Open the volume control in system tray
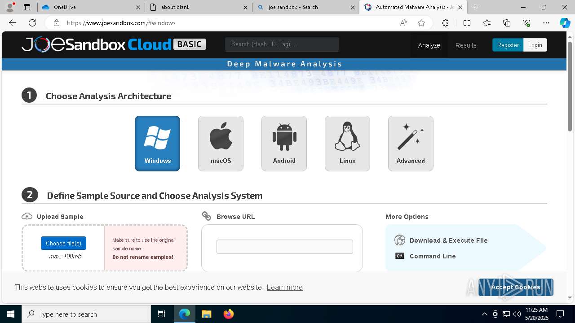Viewport: 575px width, 323px height. 517,314
